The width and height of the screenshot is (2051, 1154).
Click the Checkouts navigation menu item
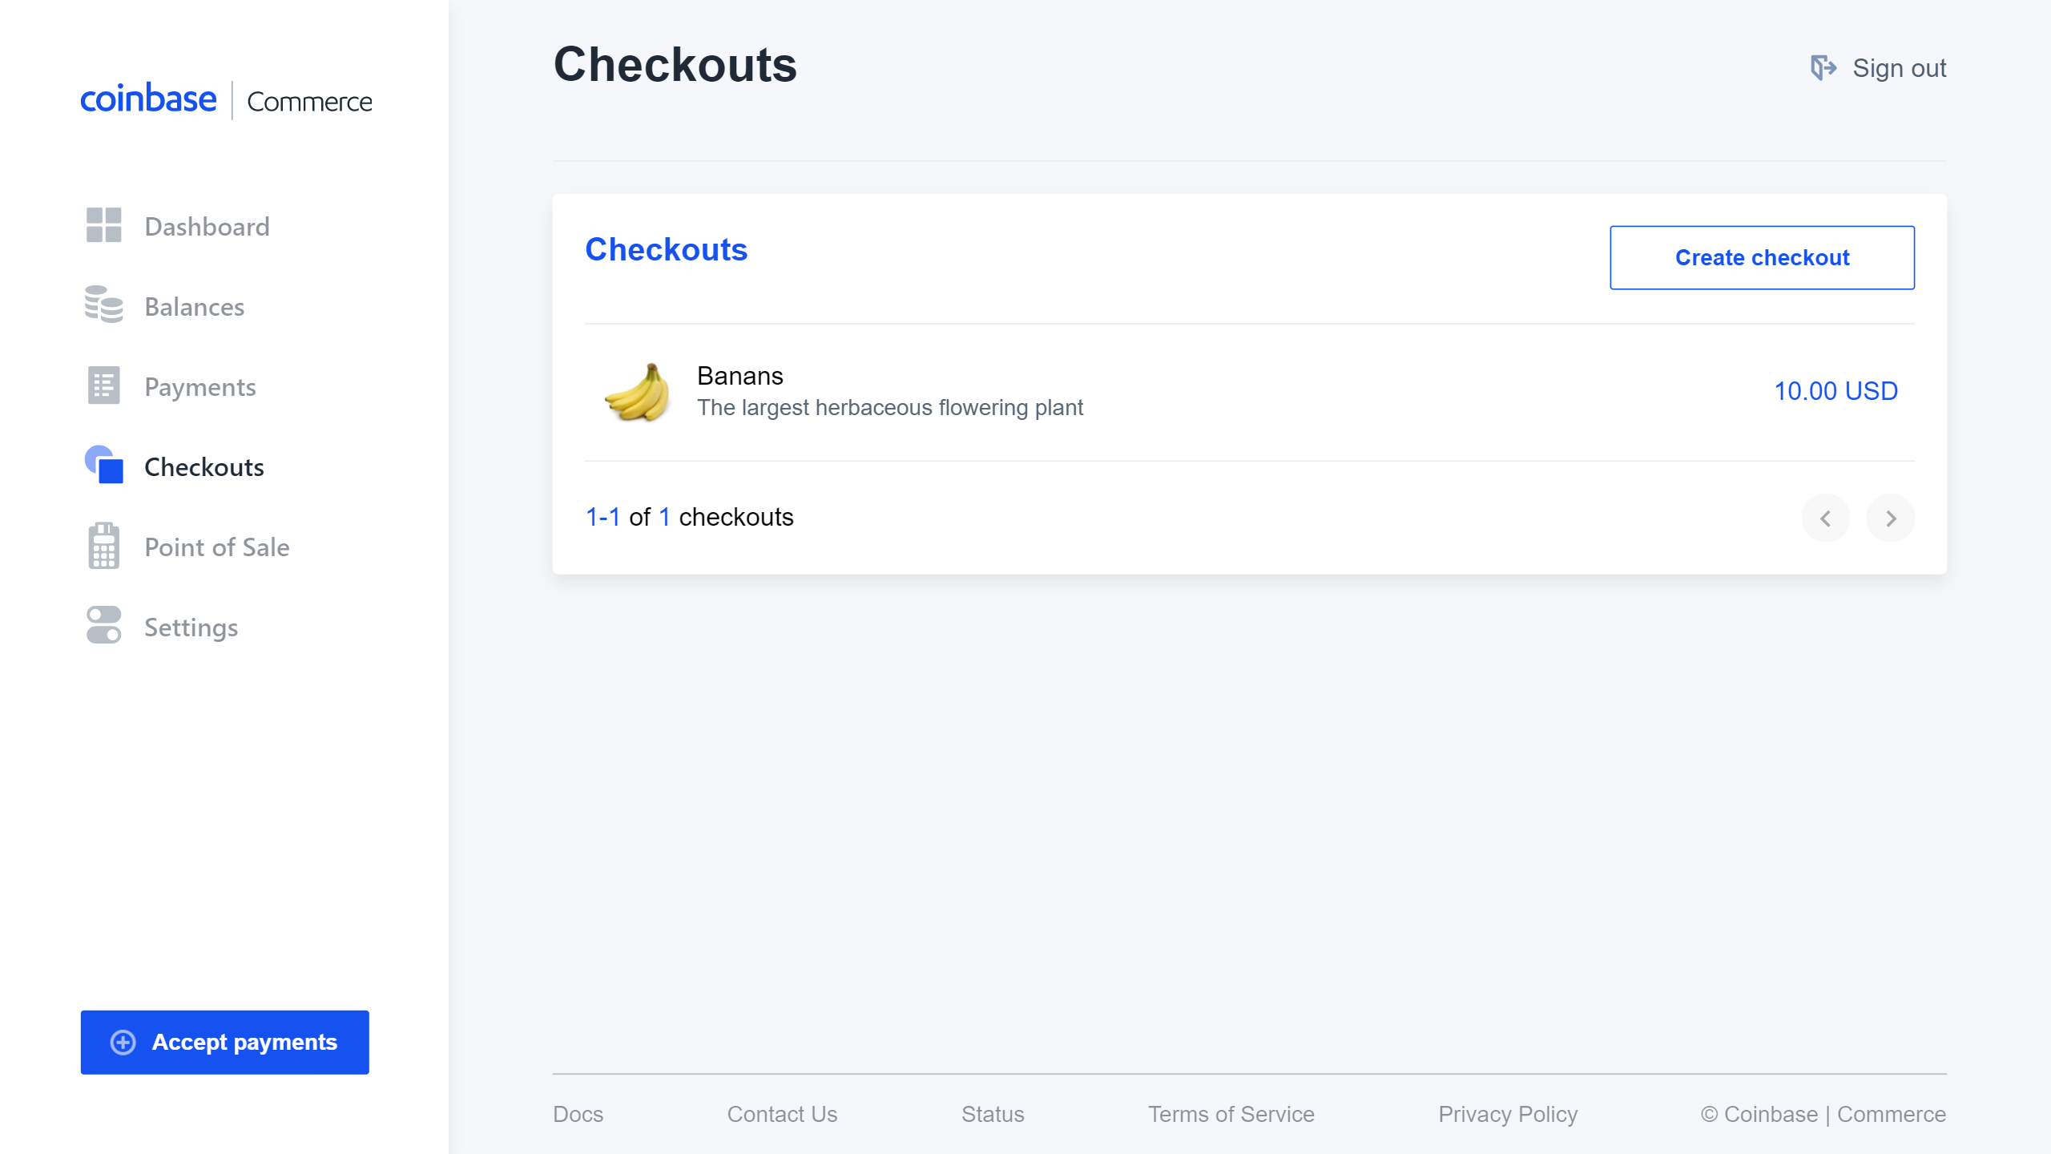(x=204, y=466)
